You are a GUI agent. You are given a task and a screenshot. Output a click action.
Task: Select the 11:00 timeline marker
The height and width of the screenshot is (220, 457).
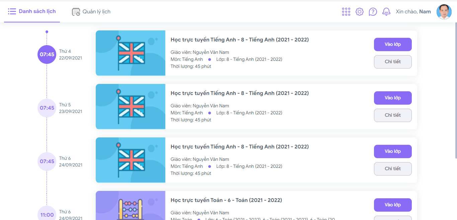click(x=47, y=214)
